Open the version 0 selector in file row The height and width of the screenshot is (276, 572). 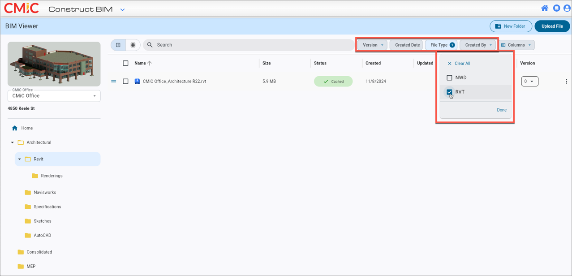530,82
